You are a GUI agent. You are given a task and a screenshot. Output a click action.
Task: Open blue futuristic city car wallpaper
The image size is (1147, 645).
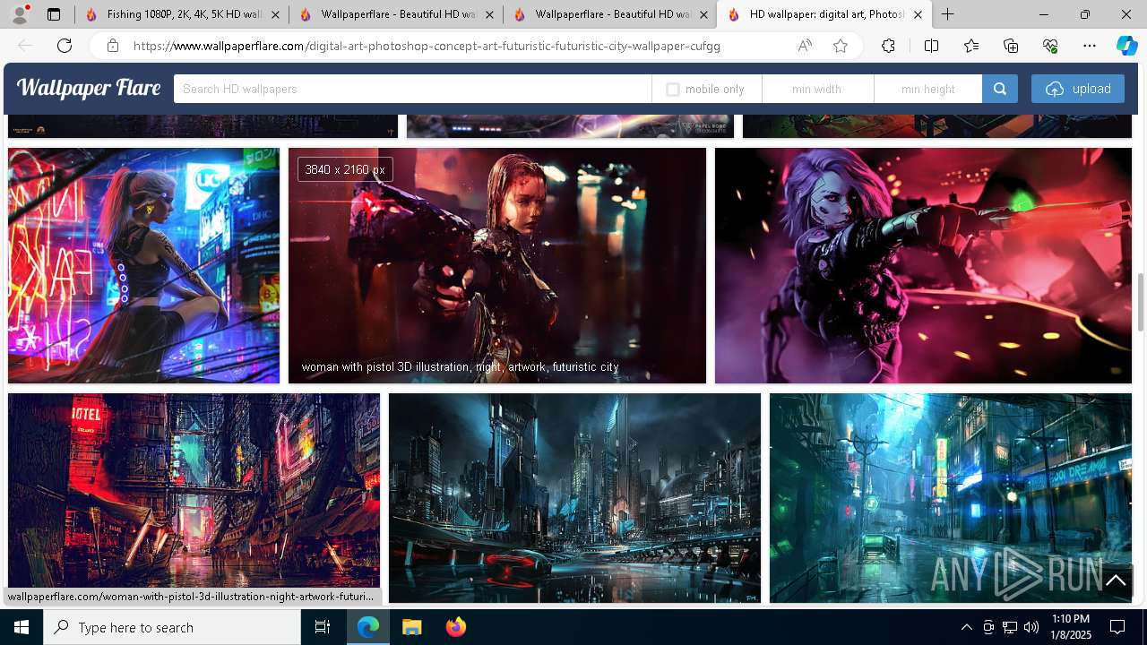point(574,498)
